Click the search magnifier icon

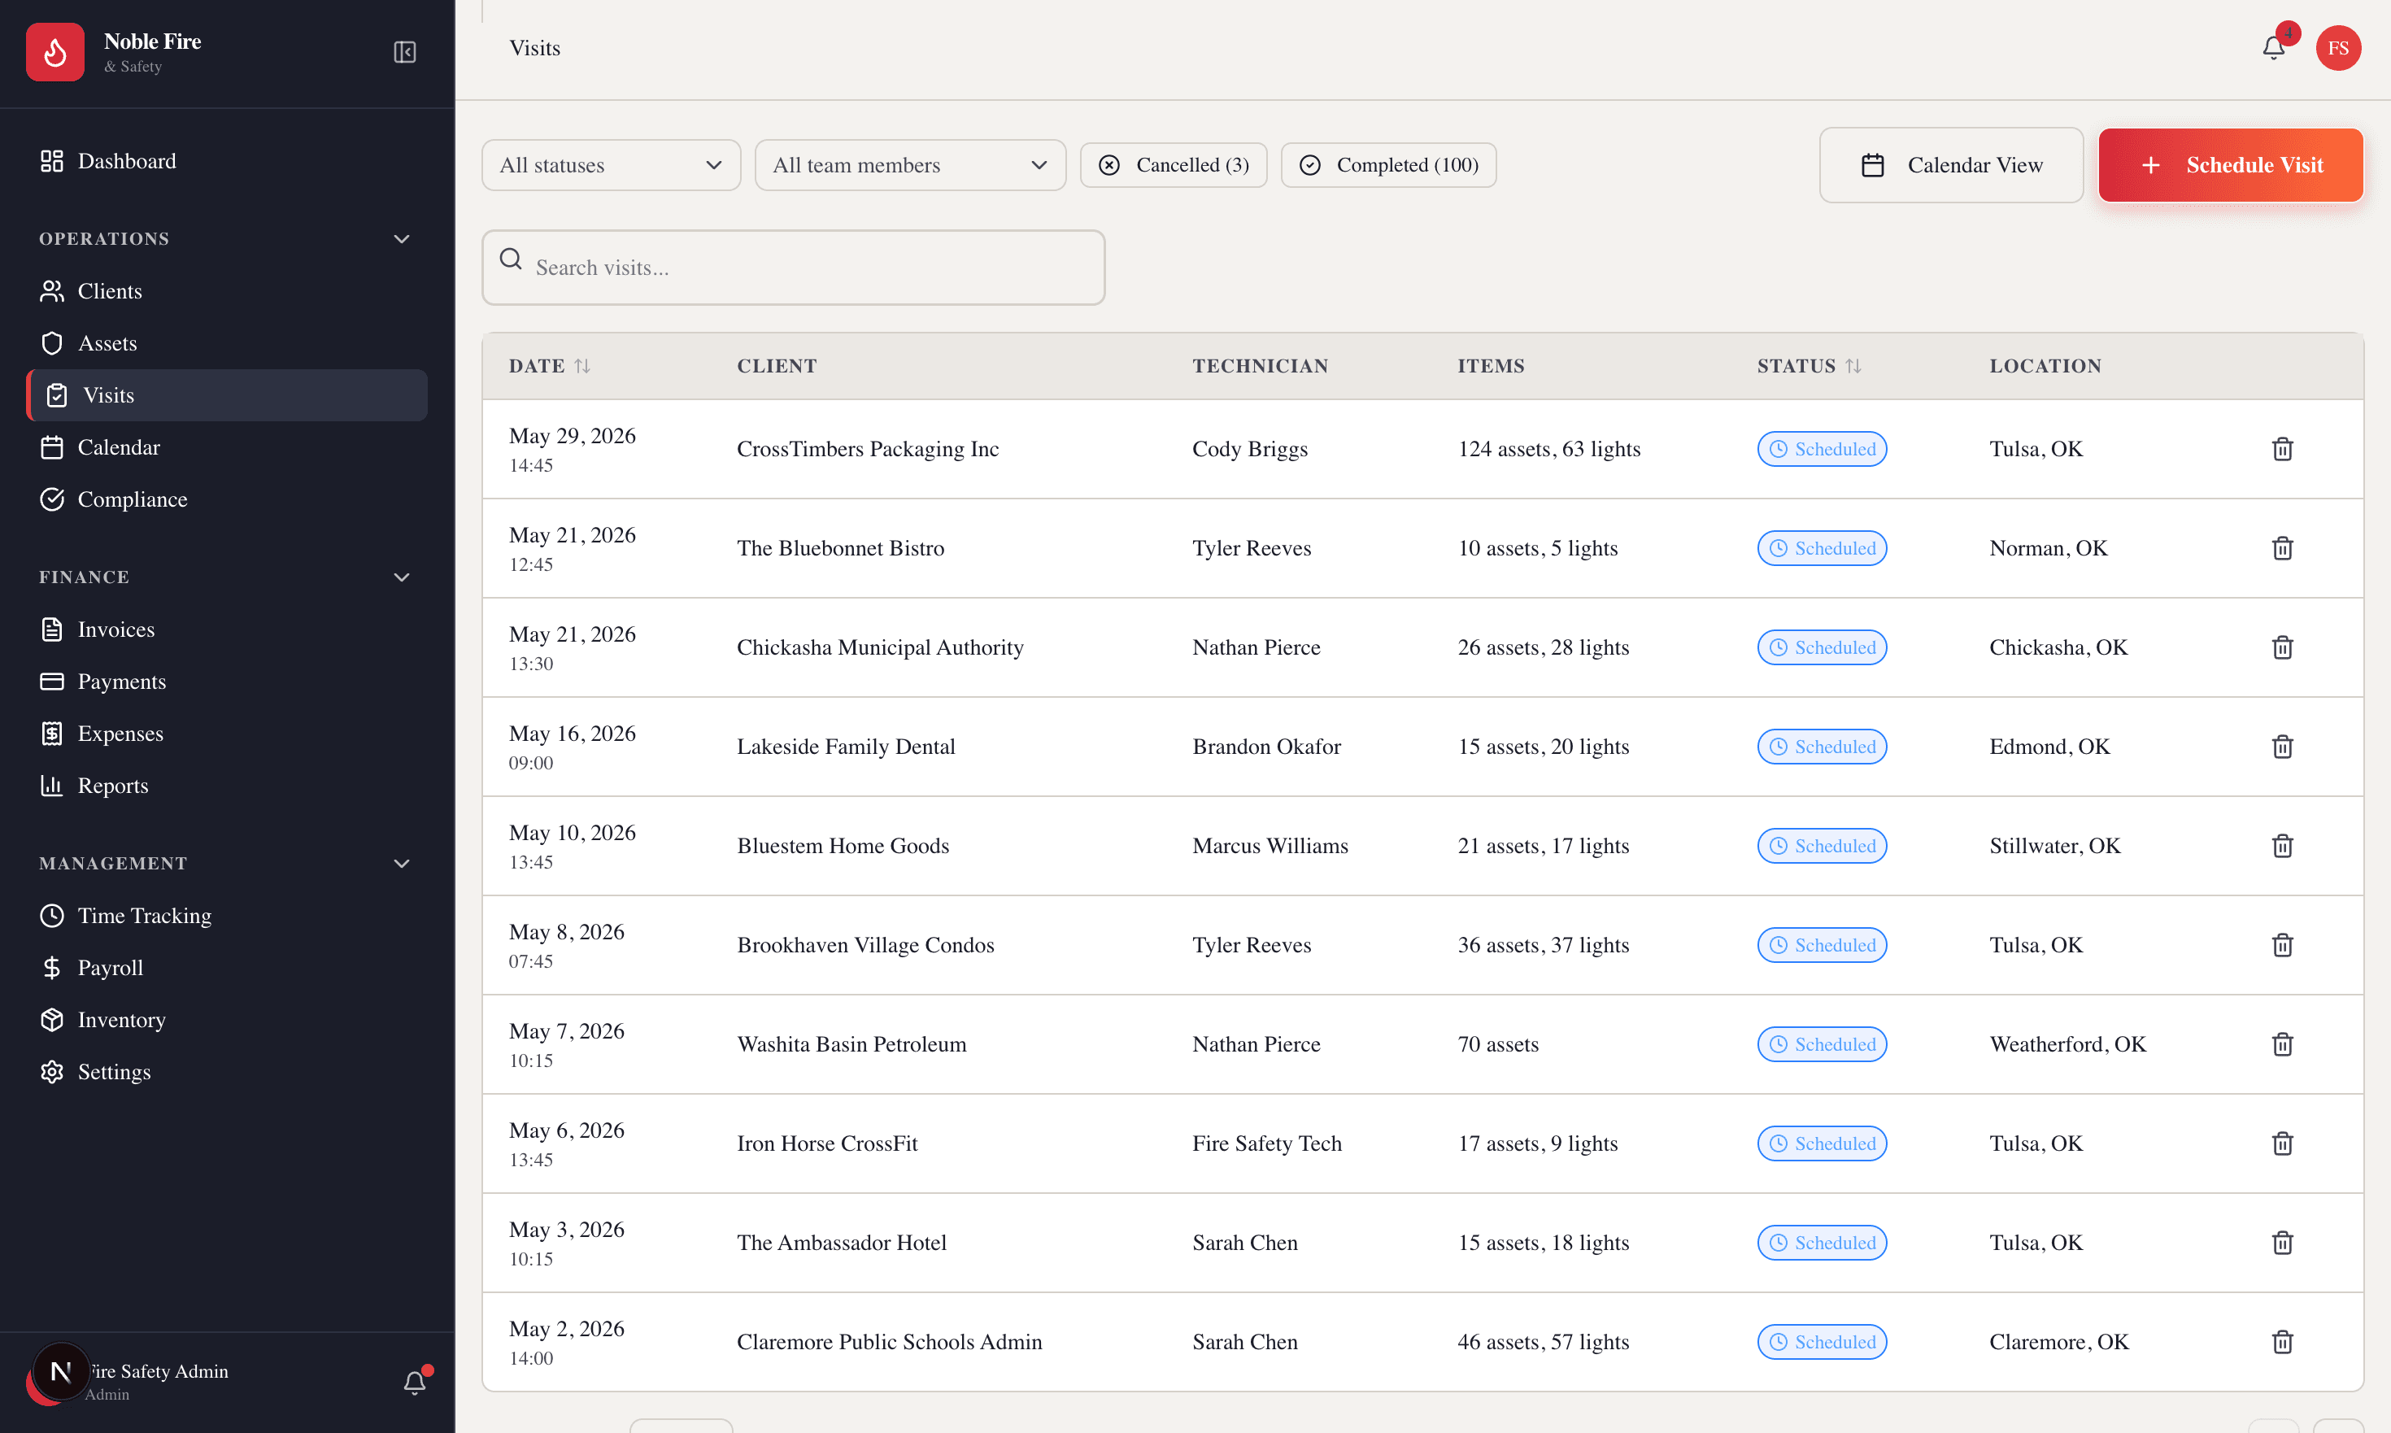click(511, 259)
